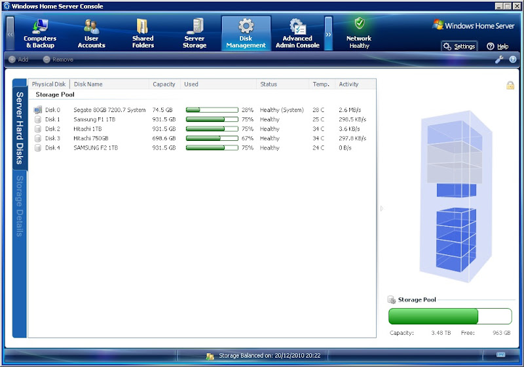The width and height of the screenshot is (524, 367).
Task: Click the Windows Home Server logo
Action: coord(473,26)
